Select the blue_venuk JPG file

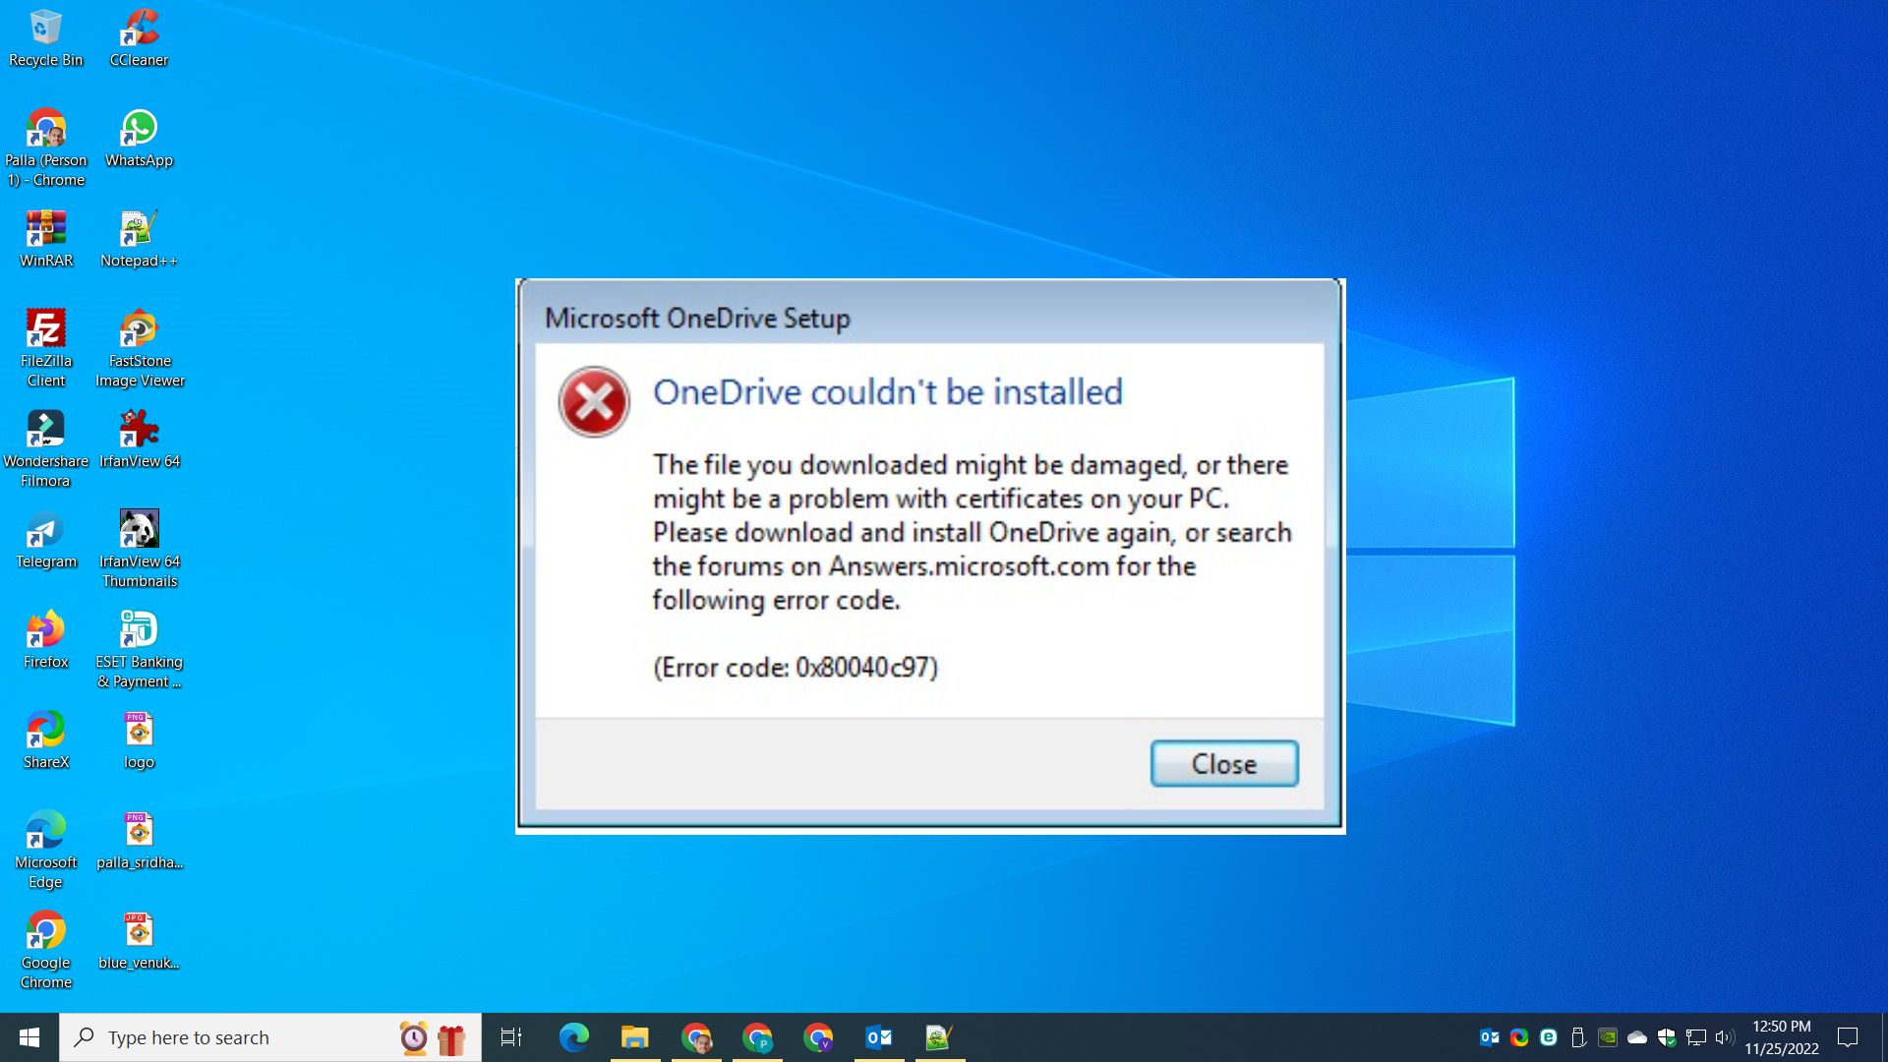(139, 942)
